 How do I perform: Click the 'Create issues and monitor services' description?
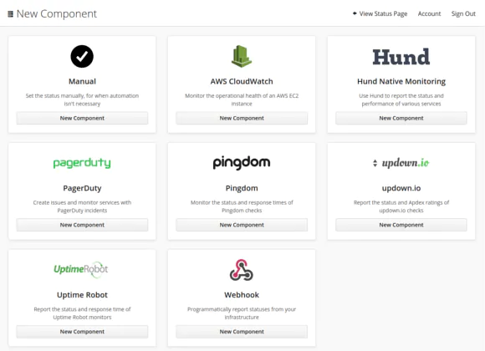pos(82,206)
